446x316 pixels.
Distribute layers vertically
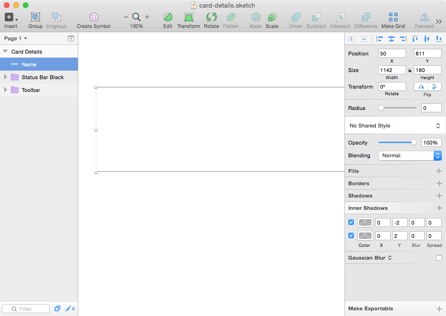click(x=364, y=39)
